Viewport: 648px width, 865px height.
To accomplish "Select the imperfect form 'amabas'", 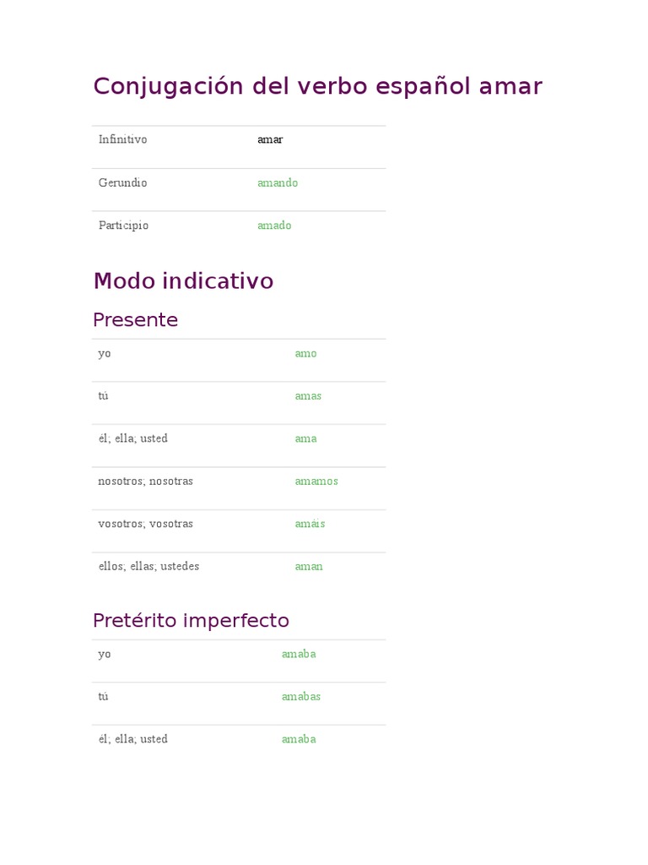I will [301, 697].
